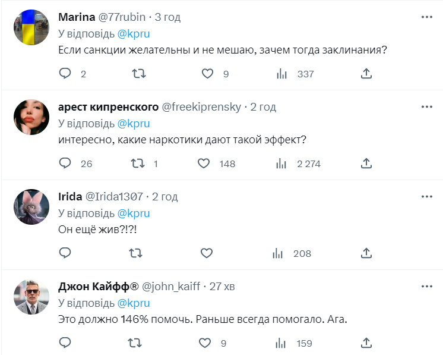This screenshot has width=443, height=355.
Task: Retweet Marina's reply
Action: pos(136,74)
